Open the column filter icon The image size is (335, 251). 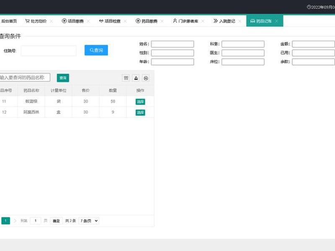[x=126, y=78]
